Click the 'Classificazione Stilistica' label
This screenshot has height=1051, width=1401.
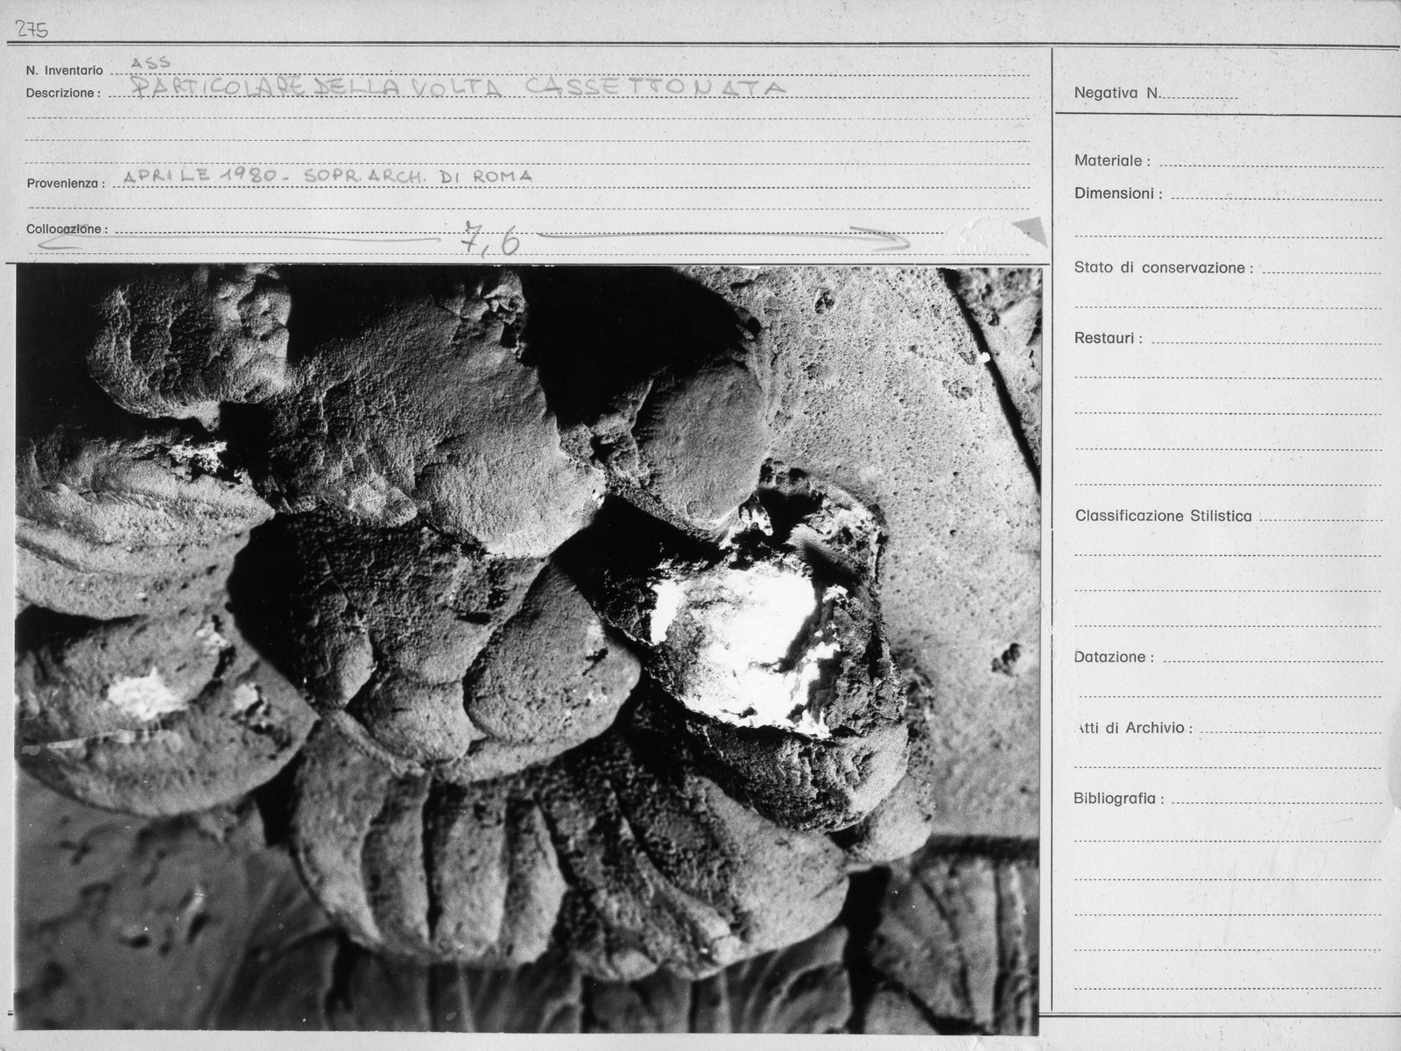[x=1163, y=516]
